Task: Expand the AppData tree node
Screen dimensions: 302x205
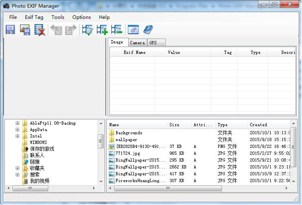Action: [x=18, y=129]
